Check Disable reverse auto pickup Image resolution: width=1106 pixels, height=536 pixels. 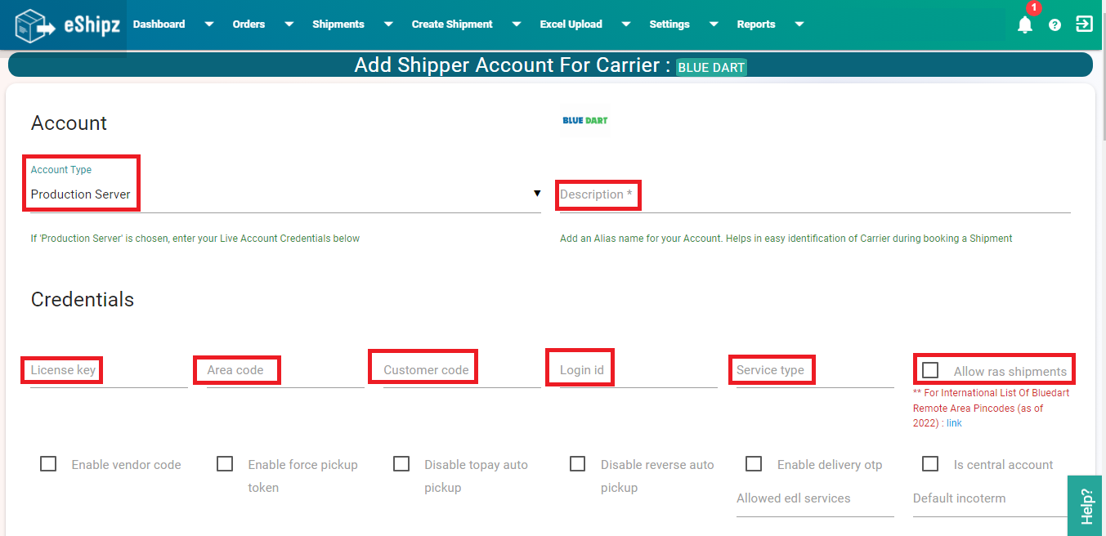click(x=578, y=463)
